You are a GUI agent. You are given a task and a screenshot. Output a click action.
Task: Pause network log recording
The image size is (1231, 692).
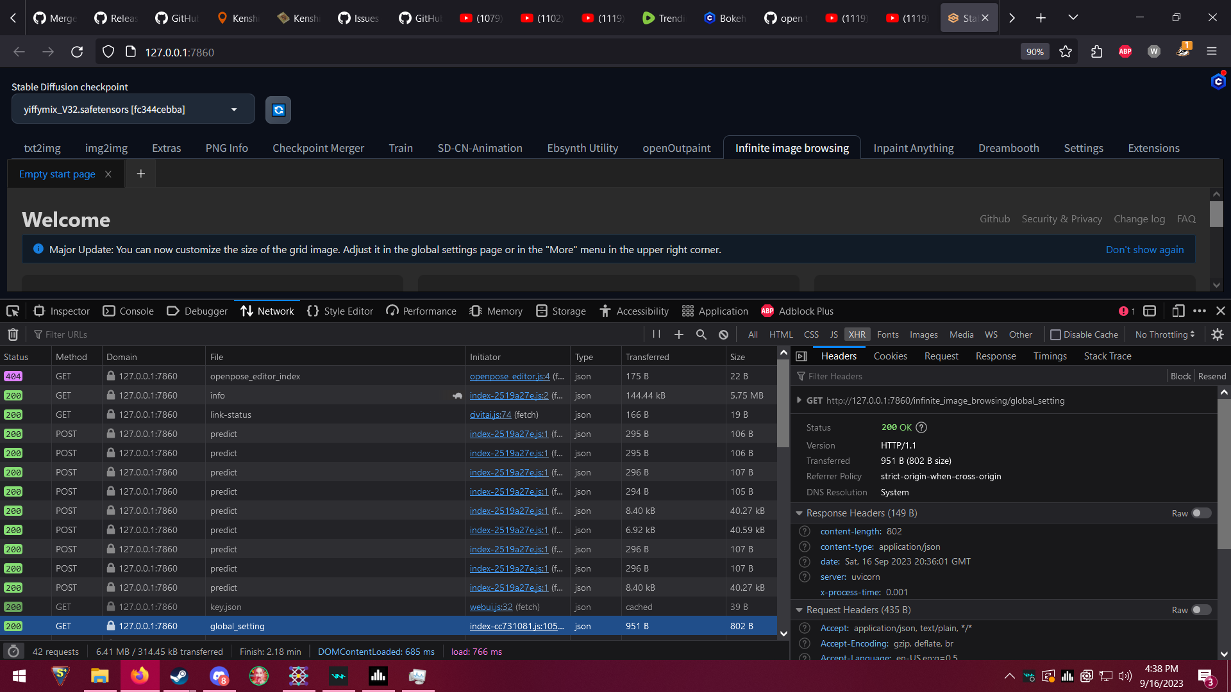point(656,334)
